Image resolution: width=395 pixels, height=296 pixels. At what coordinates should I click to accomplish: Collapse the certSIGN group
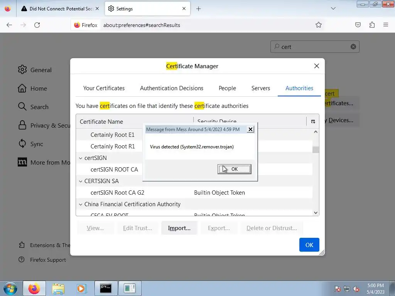[81, 158]
